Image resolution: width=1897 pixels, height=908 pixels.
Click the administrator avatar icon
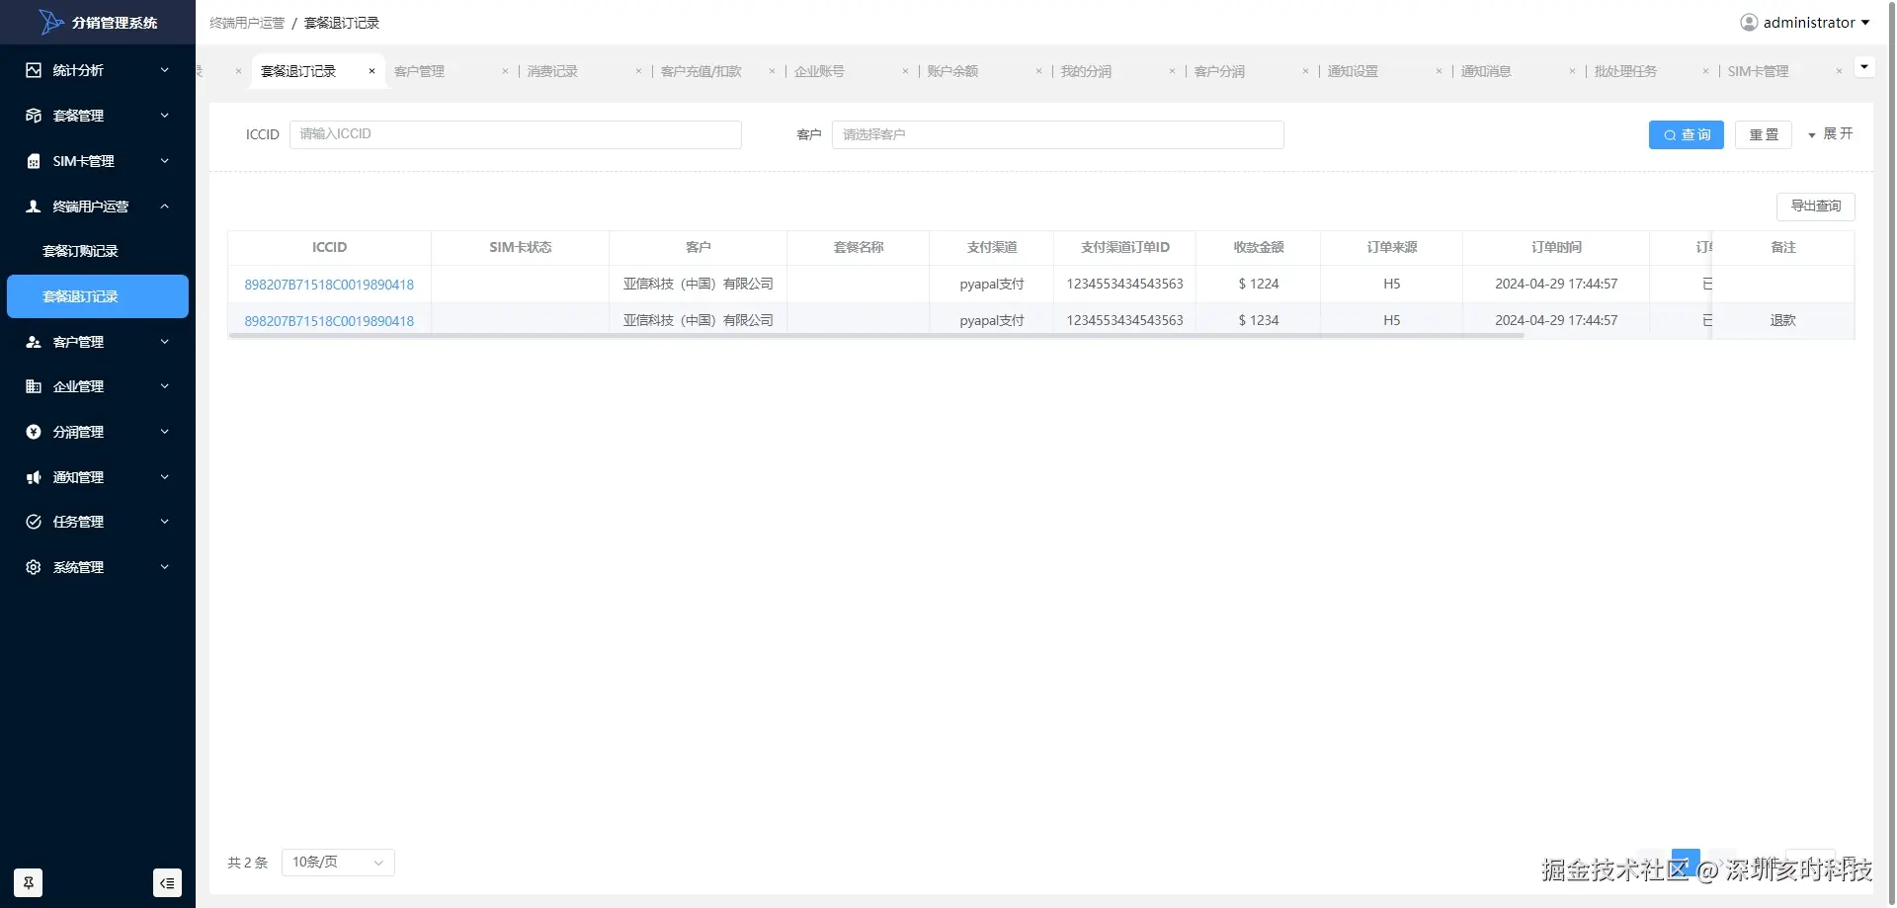coord(1749,22)
